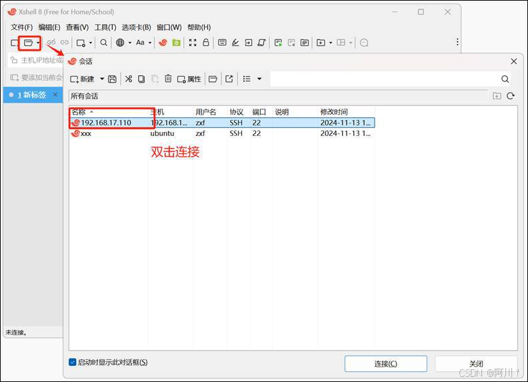This screenshot has width=528, height=382.
Task: Expand the 新建 dropdown arrow
Action: (102, 79)
